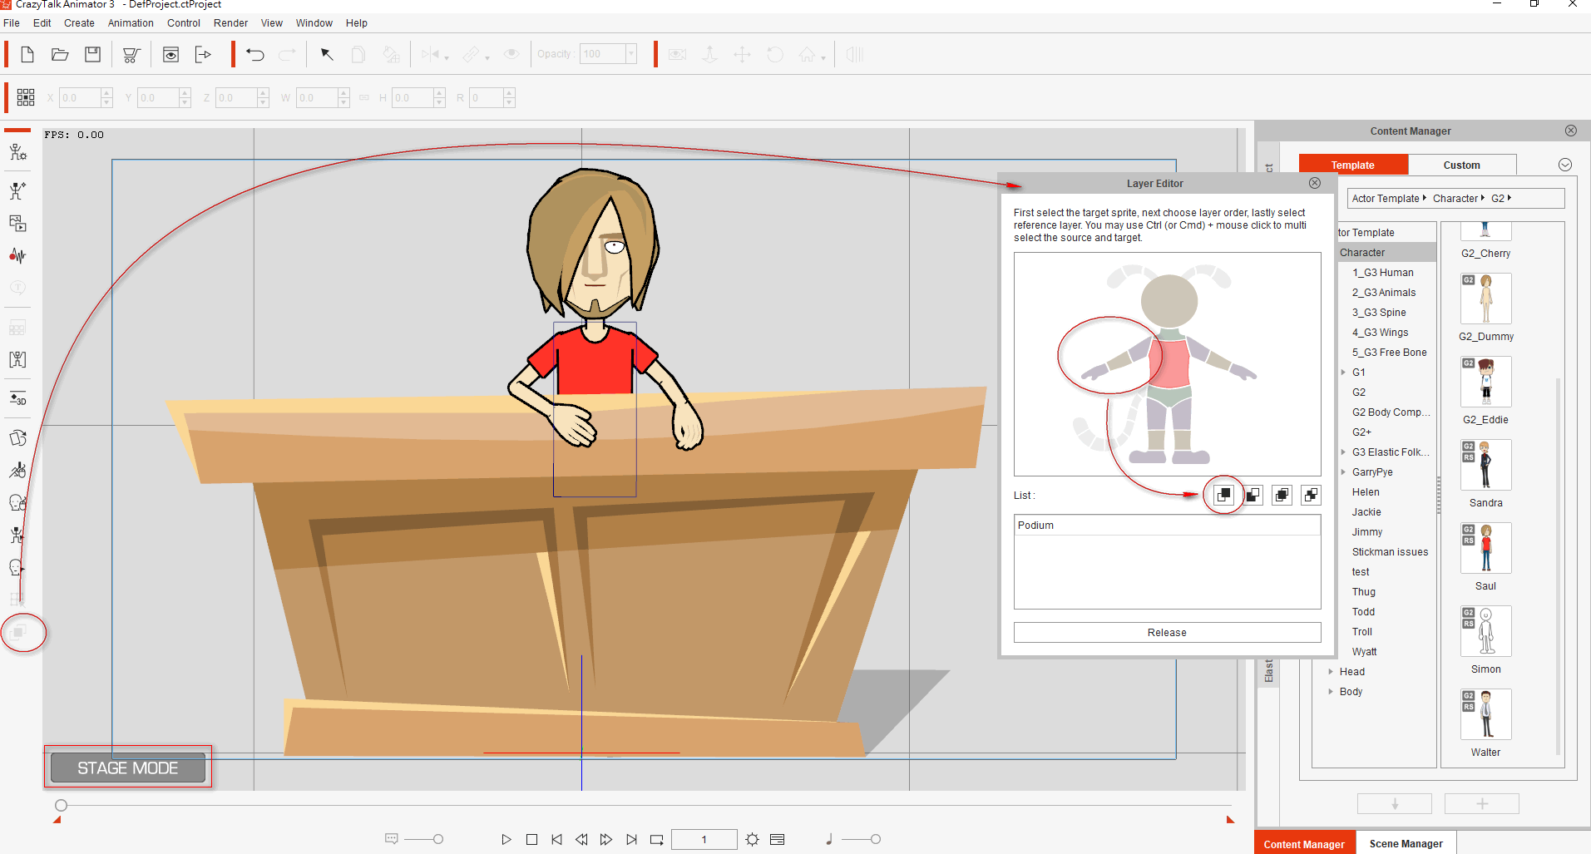Open the Render menu
Screen dimensions: 1591x854
click(230, 23)
